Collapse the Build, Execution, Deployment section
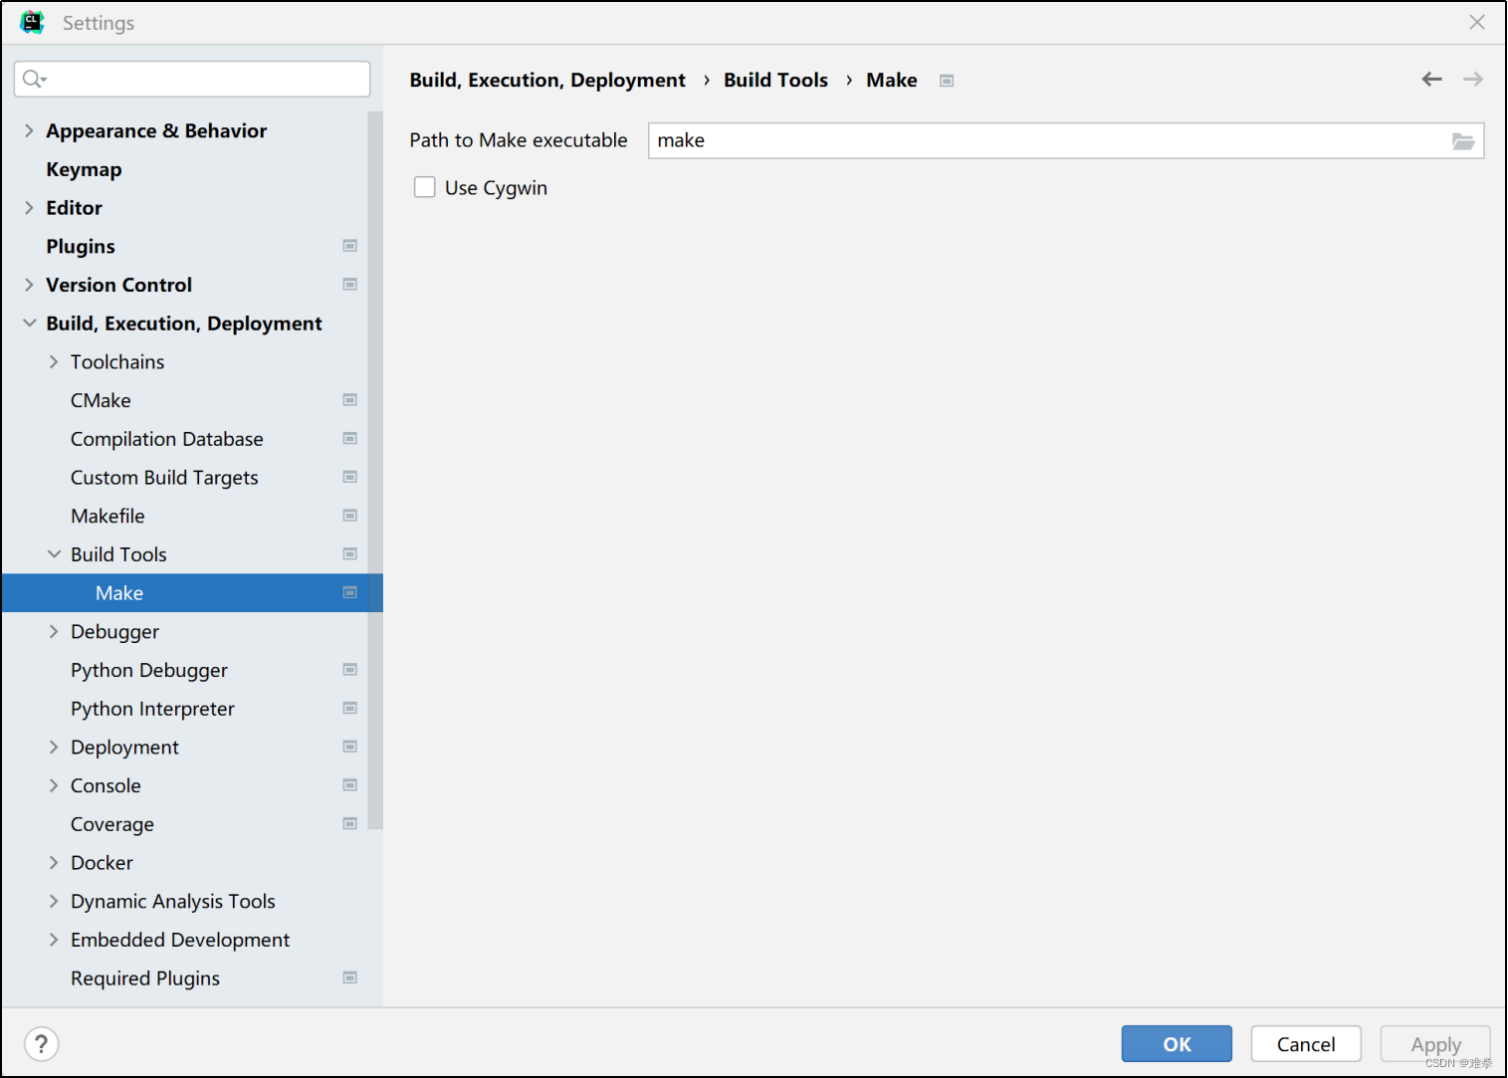The image size is (1508, 1078). tap(29, 323)
